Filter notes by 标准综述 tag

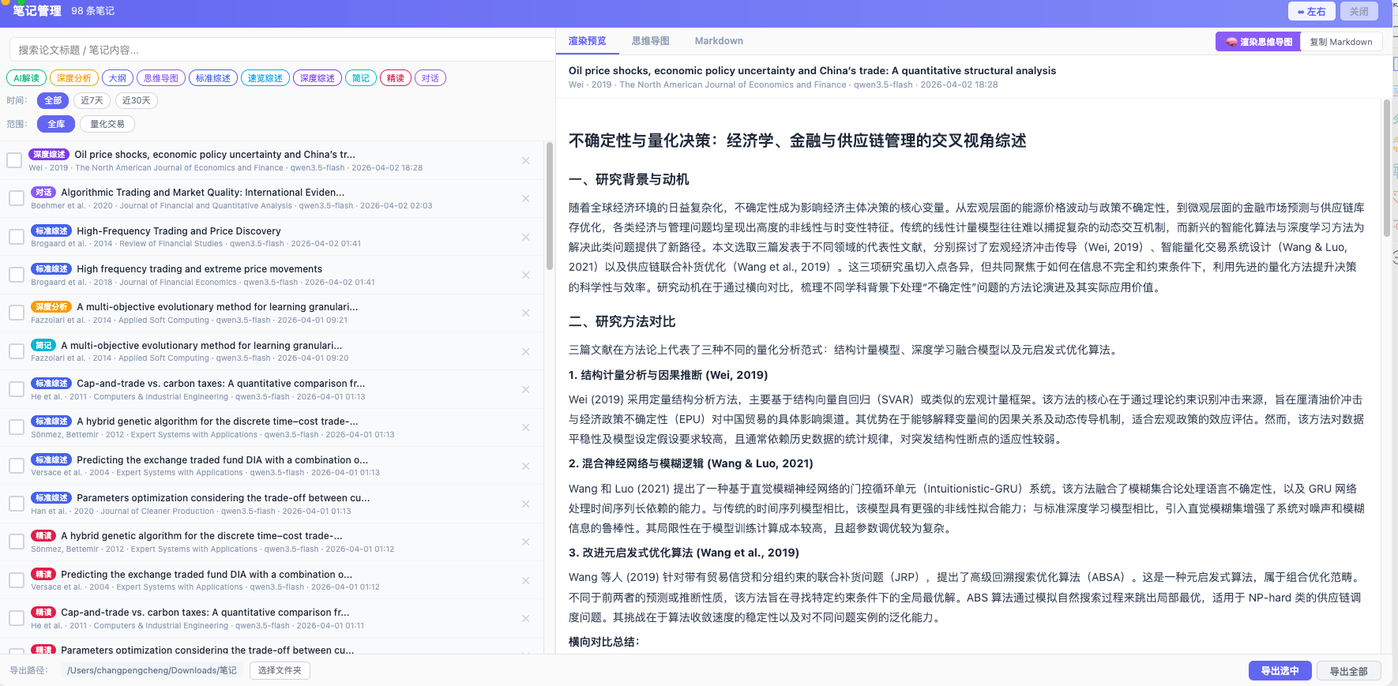(x=213, y=78)
